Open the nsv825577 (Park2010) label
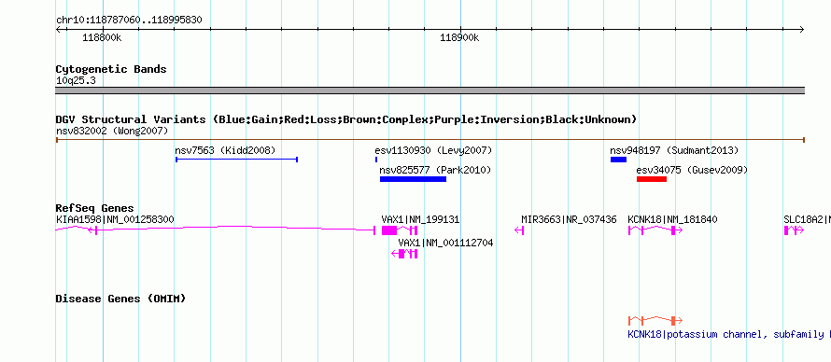 436,171
